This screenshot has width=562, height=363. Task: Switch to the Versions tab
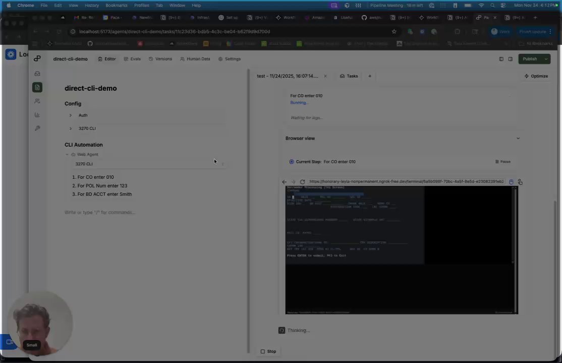click(160, 59)
